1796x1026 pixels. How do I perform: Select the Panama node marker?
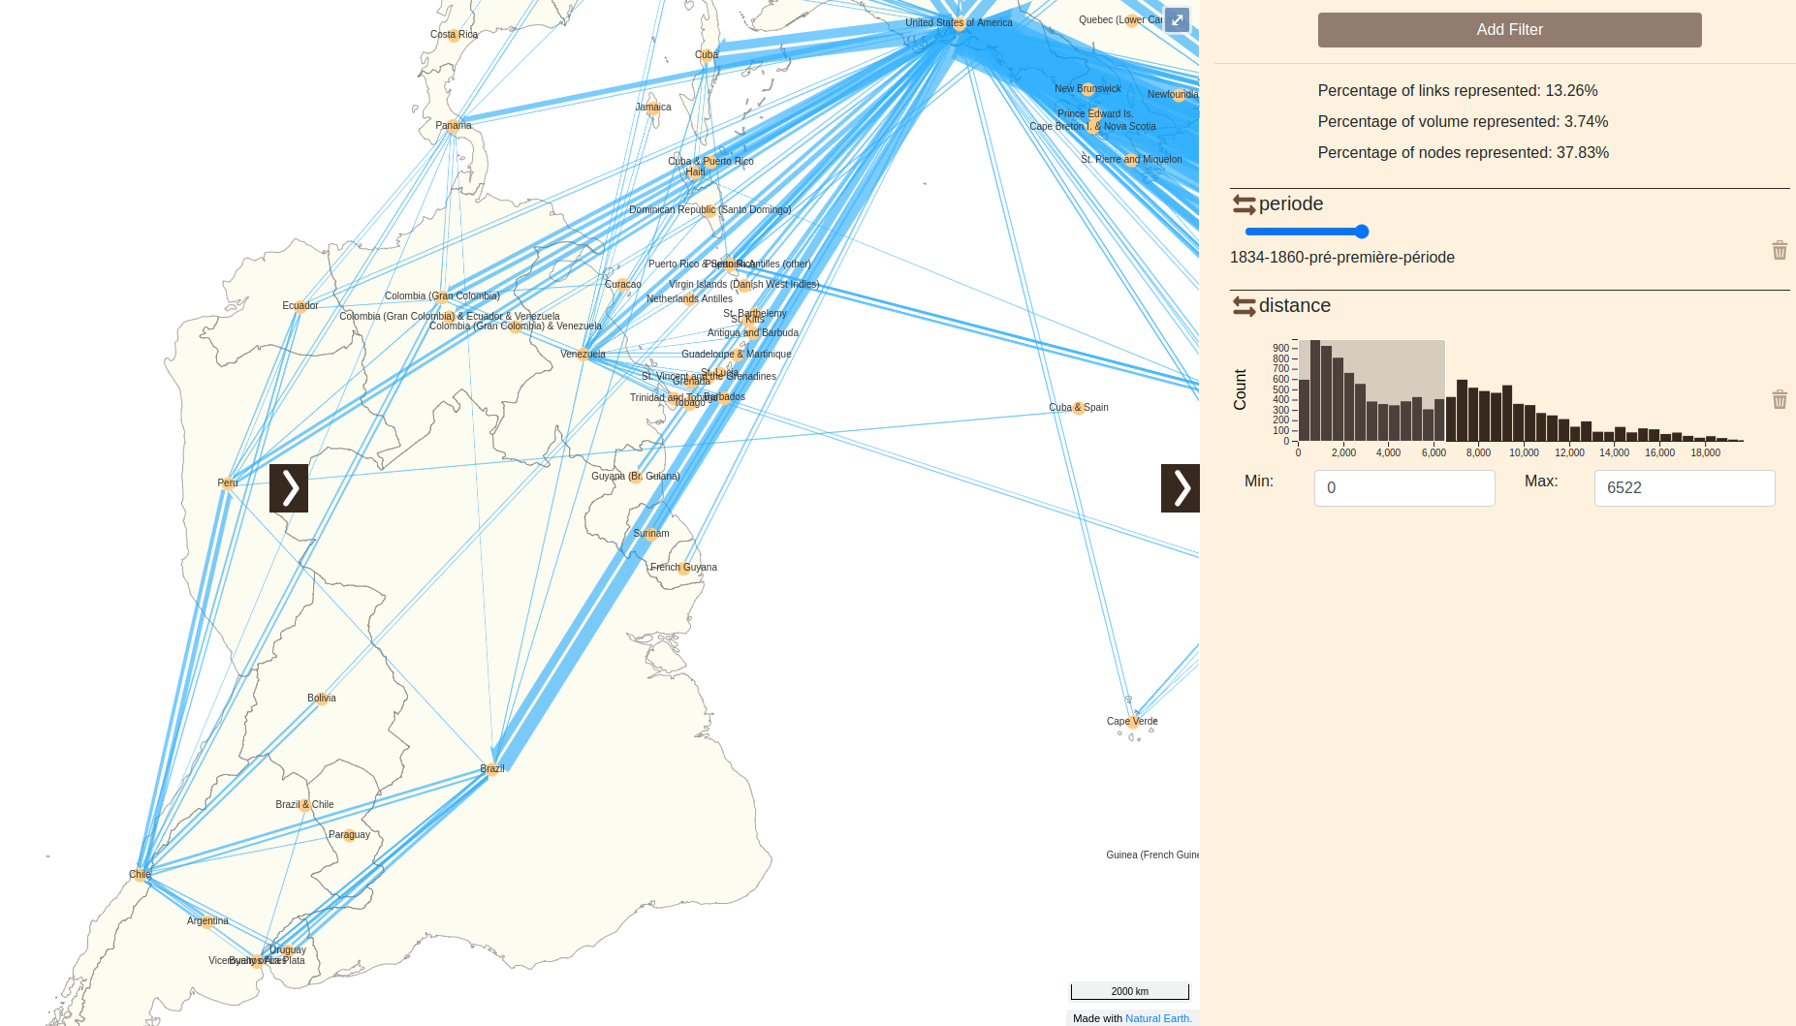click(453, 126)
